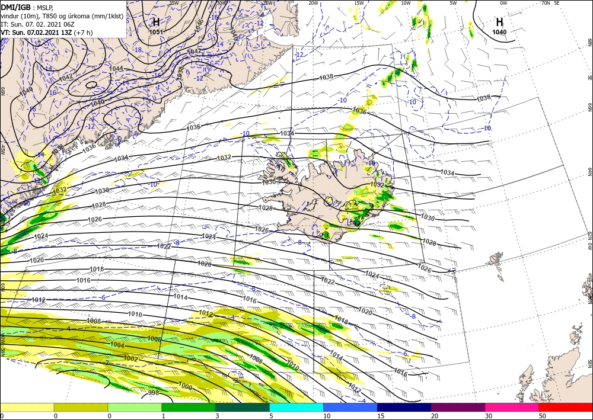
Task: Click the '1006' isobar label
Action: pos(154,339)
